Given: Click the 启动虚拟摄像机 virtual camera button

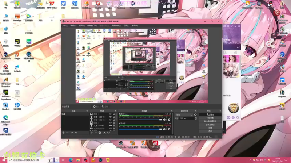Looking at the screenshot, I should (210, 121).
